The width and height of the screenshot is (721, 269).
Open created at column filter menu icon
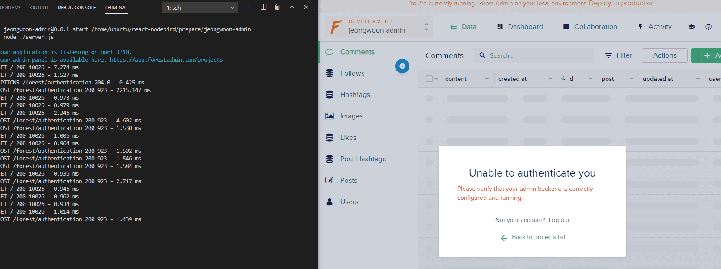point(551,79)
